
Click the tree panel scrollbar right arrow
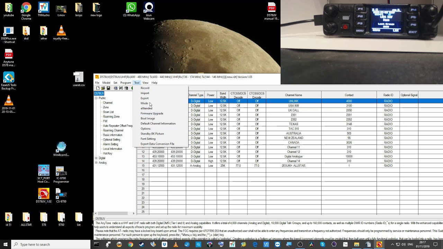pos(134,213)
